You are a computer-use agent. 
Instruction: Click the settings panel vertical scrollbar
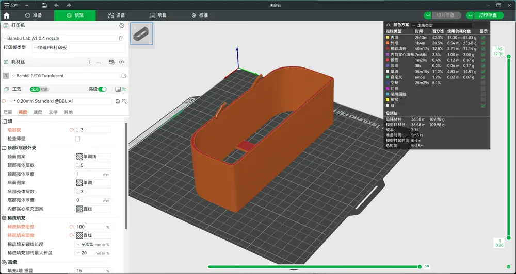tap(126, 176)
